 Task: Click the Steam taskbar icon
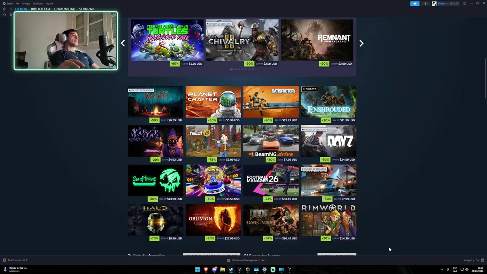[x=231, y=269]
